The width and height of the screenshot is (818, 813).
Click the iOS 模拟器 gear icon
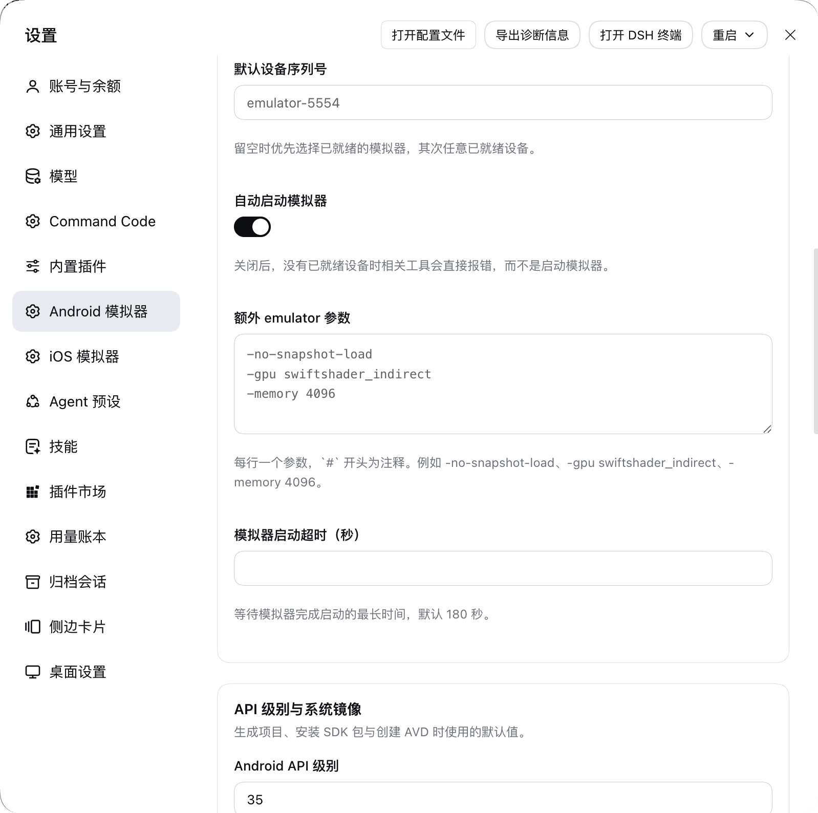coord(33,357)
